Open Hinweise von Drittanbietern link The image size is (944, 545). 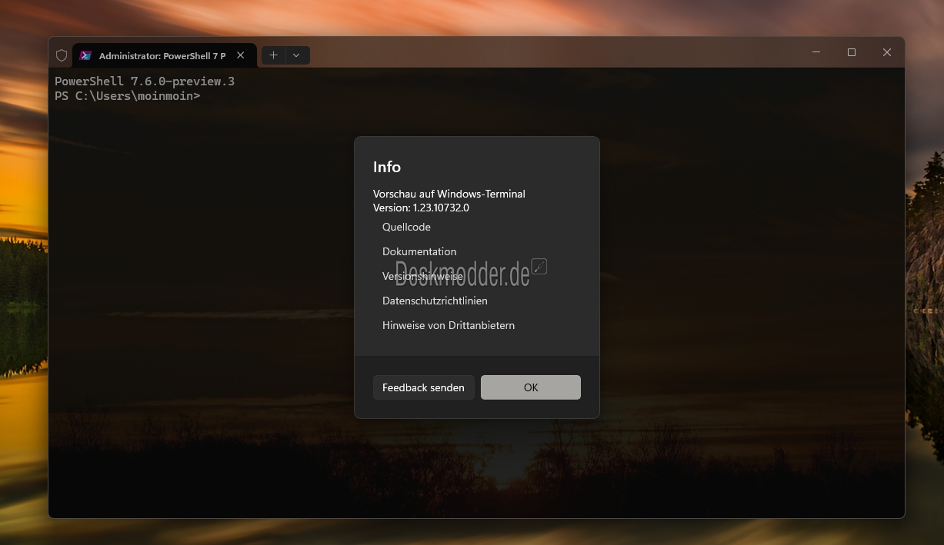click(x=449, y=325)
